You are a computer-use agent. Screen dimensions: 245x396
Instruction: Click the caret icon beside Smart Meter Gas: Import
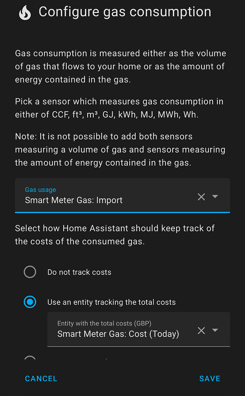[215, 197]
